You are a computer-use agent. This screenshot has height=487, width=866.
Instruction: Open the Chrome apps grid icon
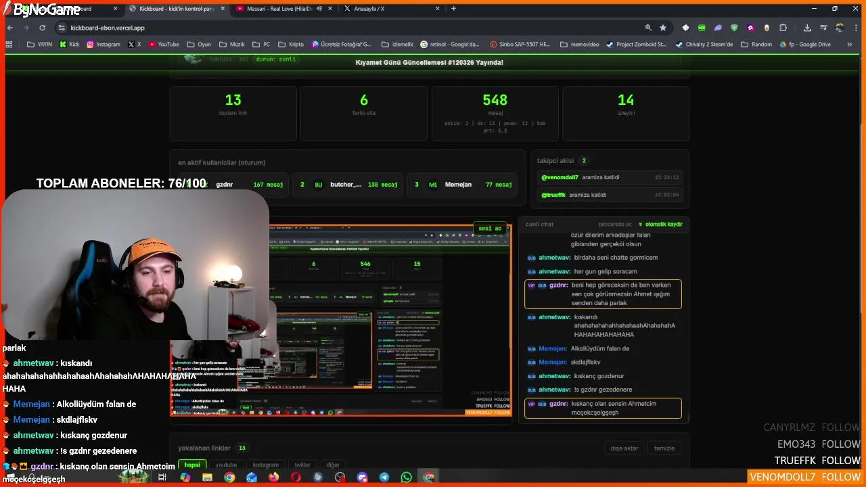click(9, 44)
